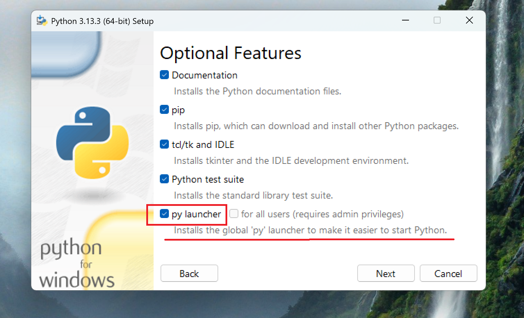524x318 pixels.
Task: Cancel the Python setup
Action: (x=448, y=274)
